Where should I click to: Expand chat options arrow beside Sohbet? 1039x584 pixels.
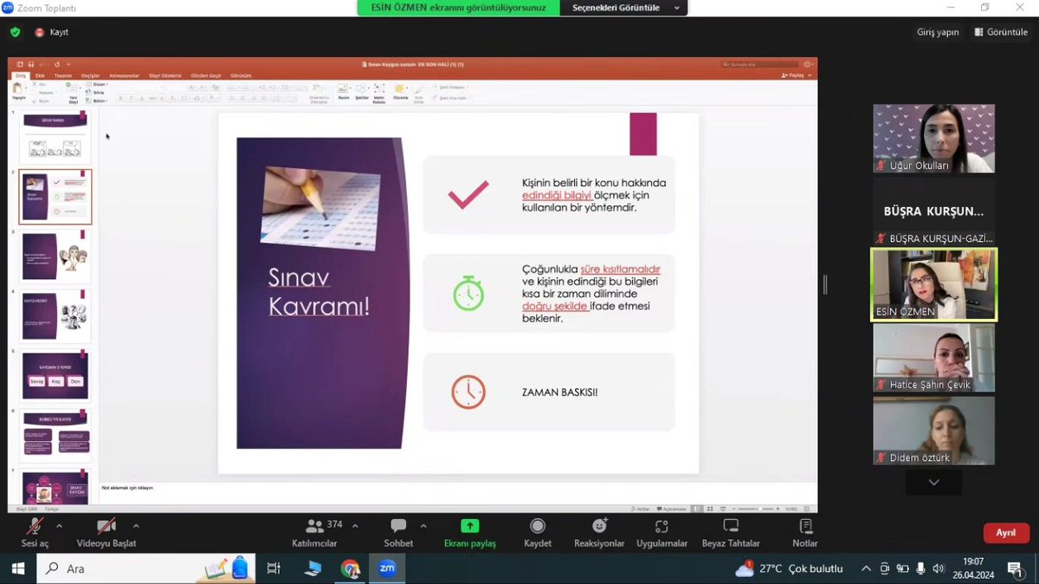click(x=423, y=526)
